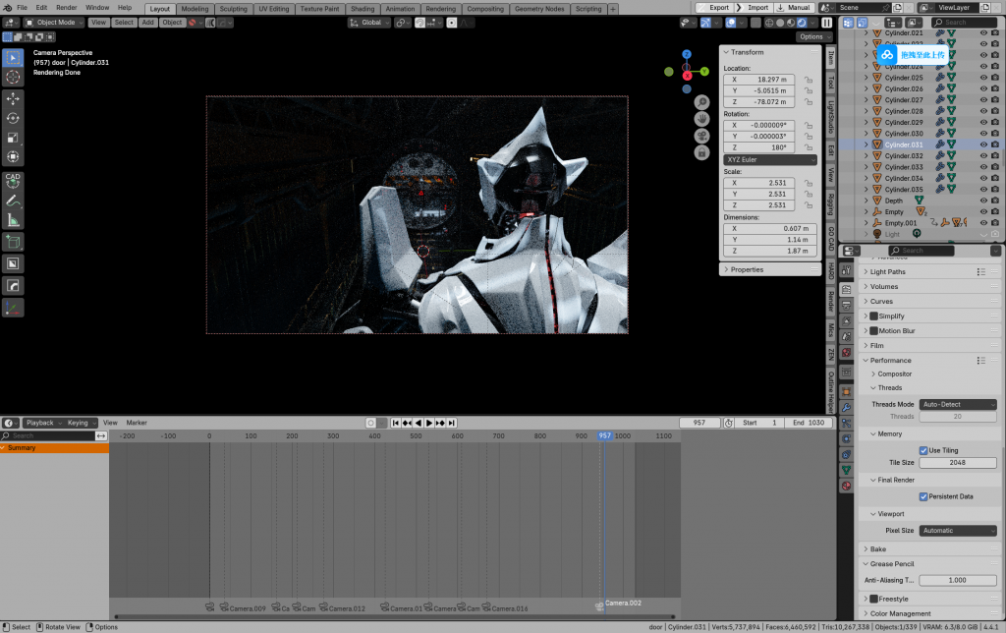Click the viewport pan hand gizmo
This screenshot has height=633, width=1006.
(701, 119)
